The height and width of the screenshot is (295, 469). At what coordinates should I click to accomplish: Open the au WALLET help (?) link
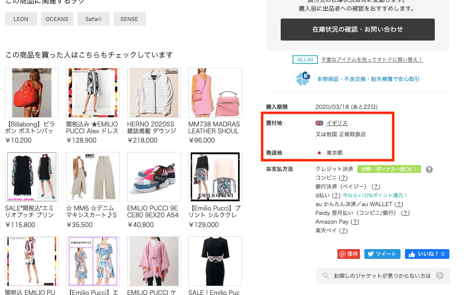(399, 204)
